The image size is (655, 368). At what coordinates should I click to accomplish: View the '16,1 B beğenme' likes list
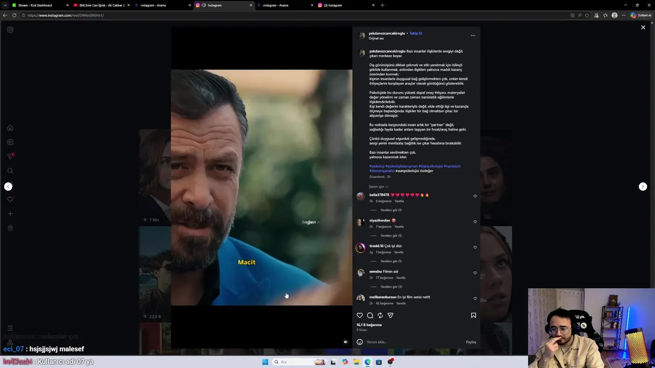[x=369, y=325]
